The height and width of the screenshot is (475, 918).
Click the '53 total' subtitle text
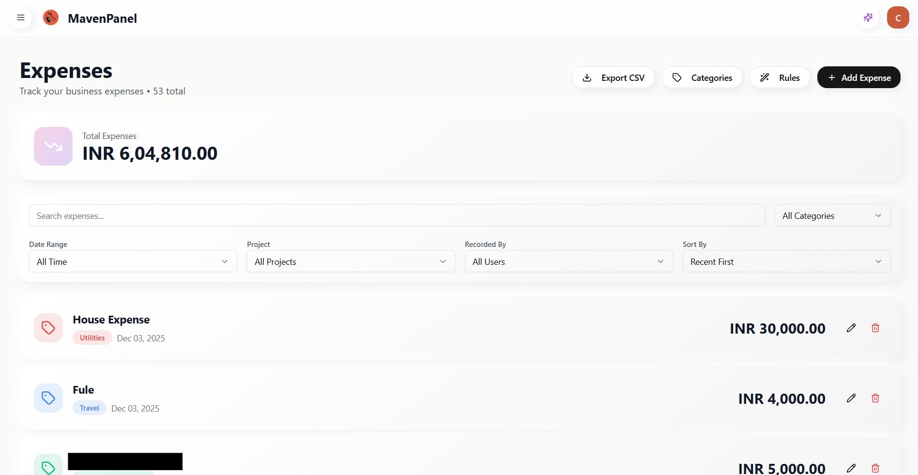[x=169, y=91]
